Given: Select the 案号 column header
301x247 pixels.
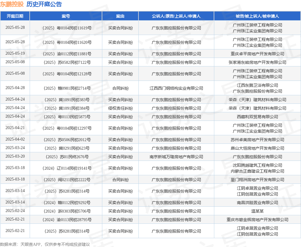Looking at the screenshot, I should [x=66, y=16].
